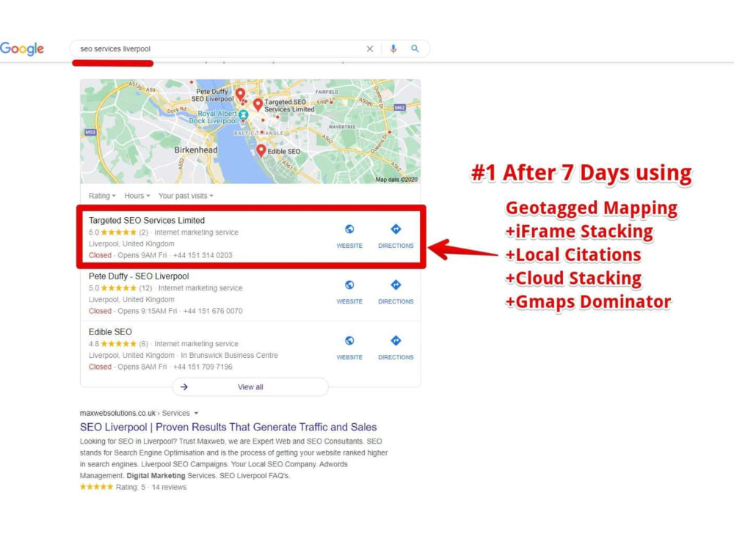Click the Targeted SEO Services map pin
The image size is (734, 550).
(x=258, y=105)
